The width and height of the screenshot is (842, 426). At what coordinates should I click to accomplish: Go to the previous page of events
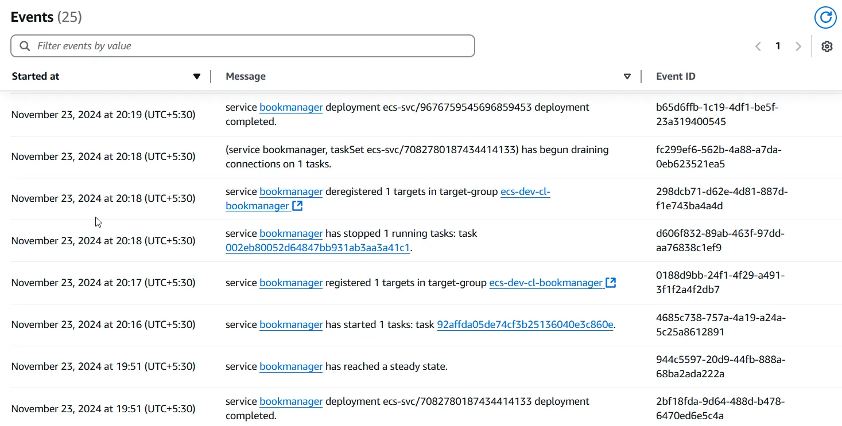pyautogui.click(x=758, y=46)
